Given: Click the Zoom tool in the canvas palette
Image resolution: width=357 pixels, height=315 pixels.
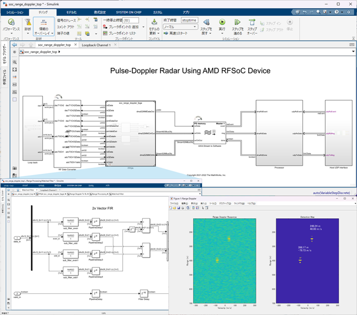Looking at the screenshot, I should [15, 62].
